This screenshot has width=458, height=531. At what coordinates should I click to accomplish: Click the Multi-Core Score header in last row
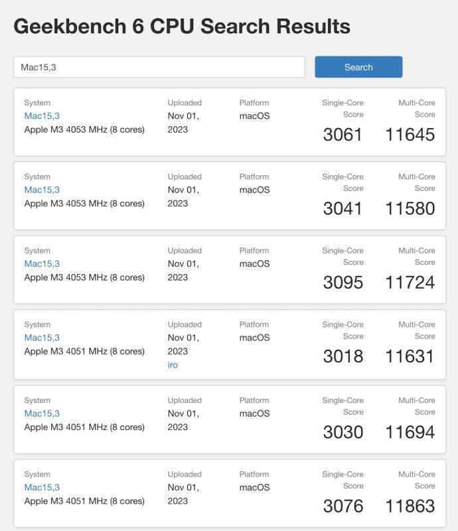click(416, 479)
